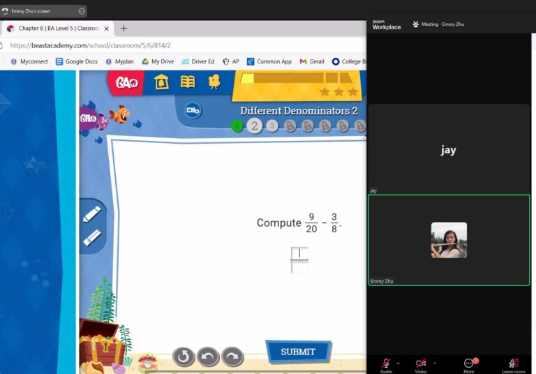The image size is (536, 374).
Task: Toggle Zoom Audio mute button
Action: click(x=386, y=365)
